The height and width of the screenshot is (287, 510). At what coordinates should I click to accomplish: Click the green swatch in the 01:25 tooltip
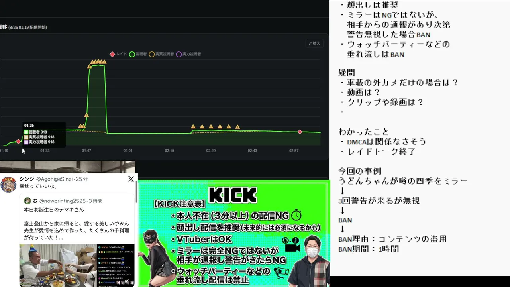26,132
